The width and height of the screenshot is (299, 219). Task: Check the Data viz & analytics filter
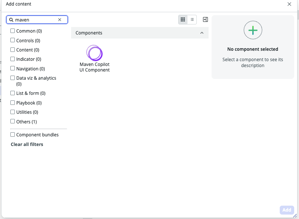point(12,78)
